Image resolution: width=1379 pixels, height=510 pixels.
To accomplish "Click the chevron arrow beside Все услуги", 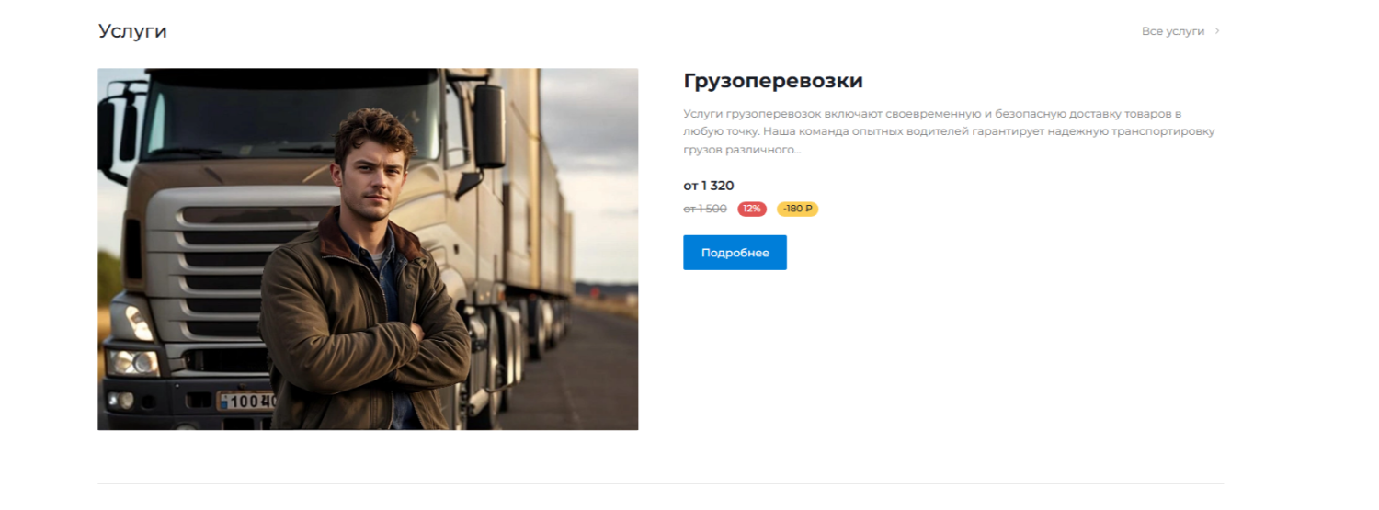I will (x=1217, y=31).
